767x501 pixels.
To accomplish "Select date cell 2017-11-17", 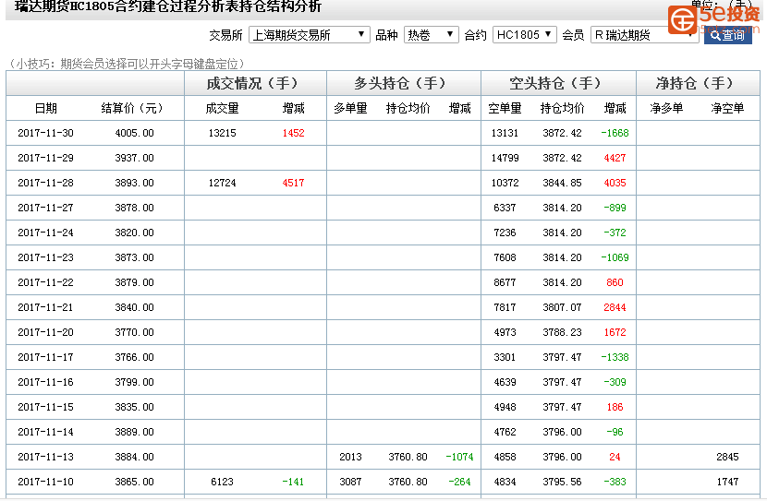I will 45,357.
